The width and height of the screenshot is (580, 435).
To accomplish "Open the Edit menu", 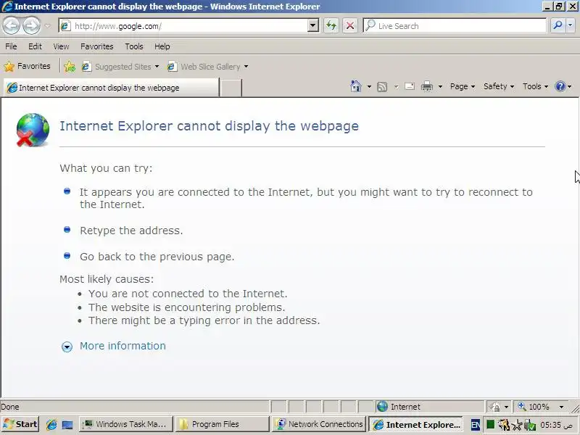I will pyautogui.click(x=35, y=46).
